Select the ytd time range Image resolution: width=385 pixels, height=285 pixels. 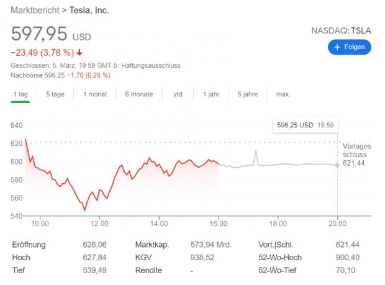pyautogui.click(x=178, y=94)
